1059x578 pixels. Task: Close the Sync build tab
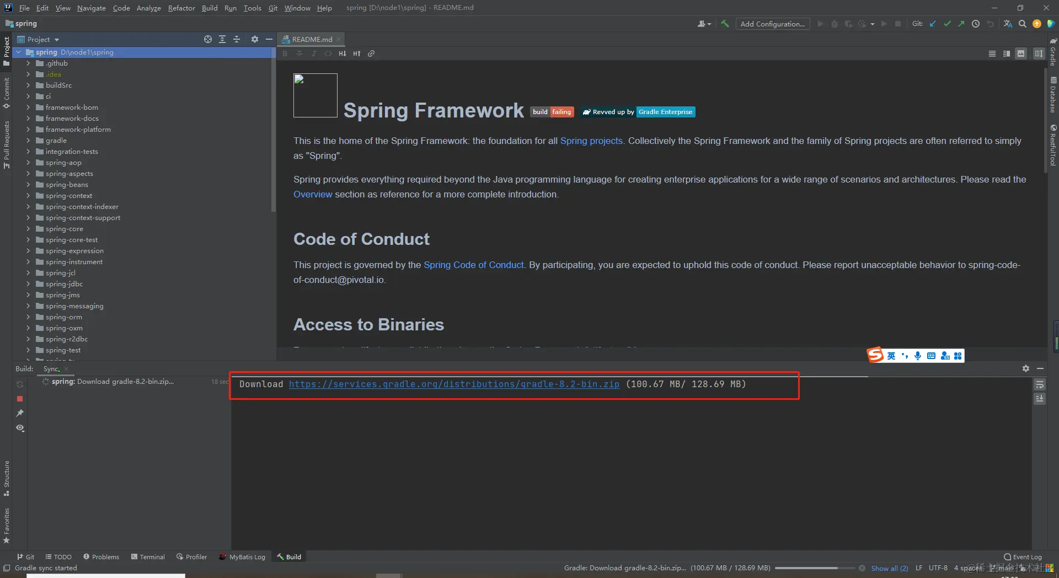[x=66, y=369]
